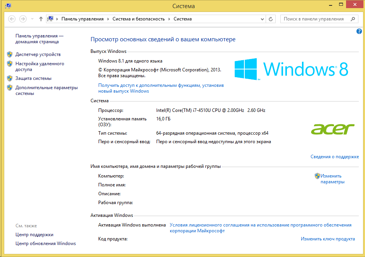Open Центр поддержки

coord(34,235)
